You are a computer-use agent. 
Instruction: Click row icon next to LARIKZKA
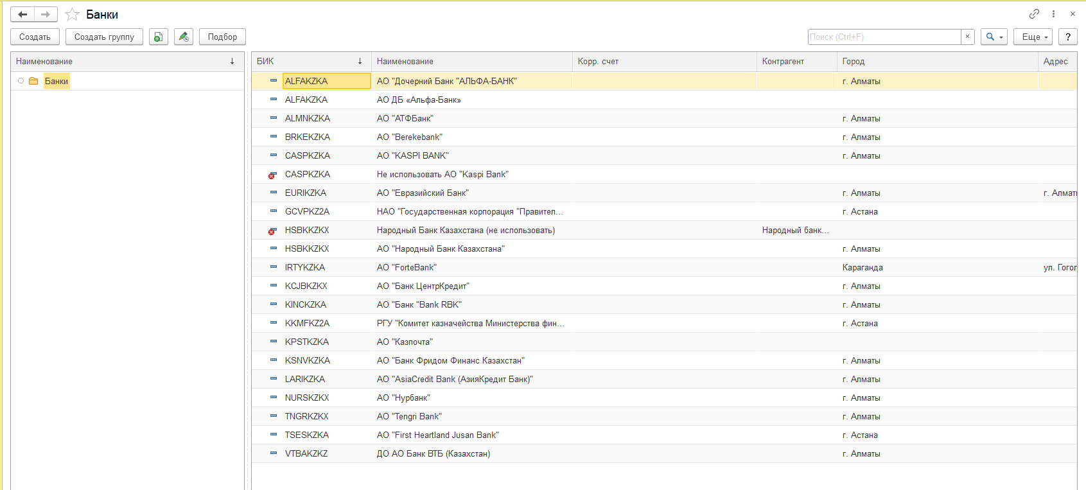point(274,379)
